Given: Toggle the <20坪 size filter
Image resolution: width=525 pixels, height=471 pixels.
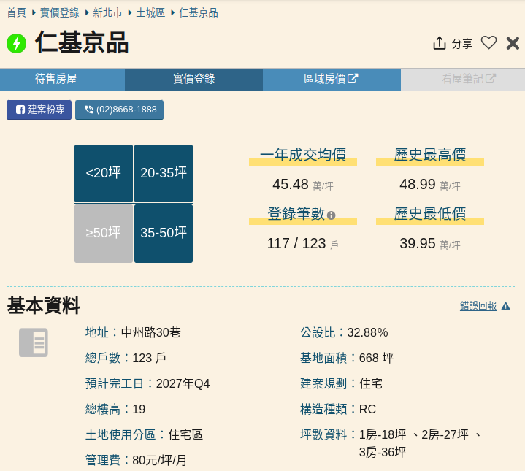Looking at the screenshot, I should (104, 173).
